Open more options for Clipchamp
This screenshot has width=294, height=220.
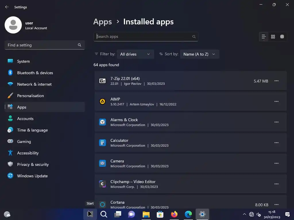click(x=276, y=184)
